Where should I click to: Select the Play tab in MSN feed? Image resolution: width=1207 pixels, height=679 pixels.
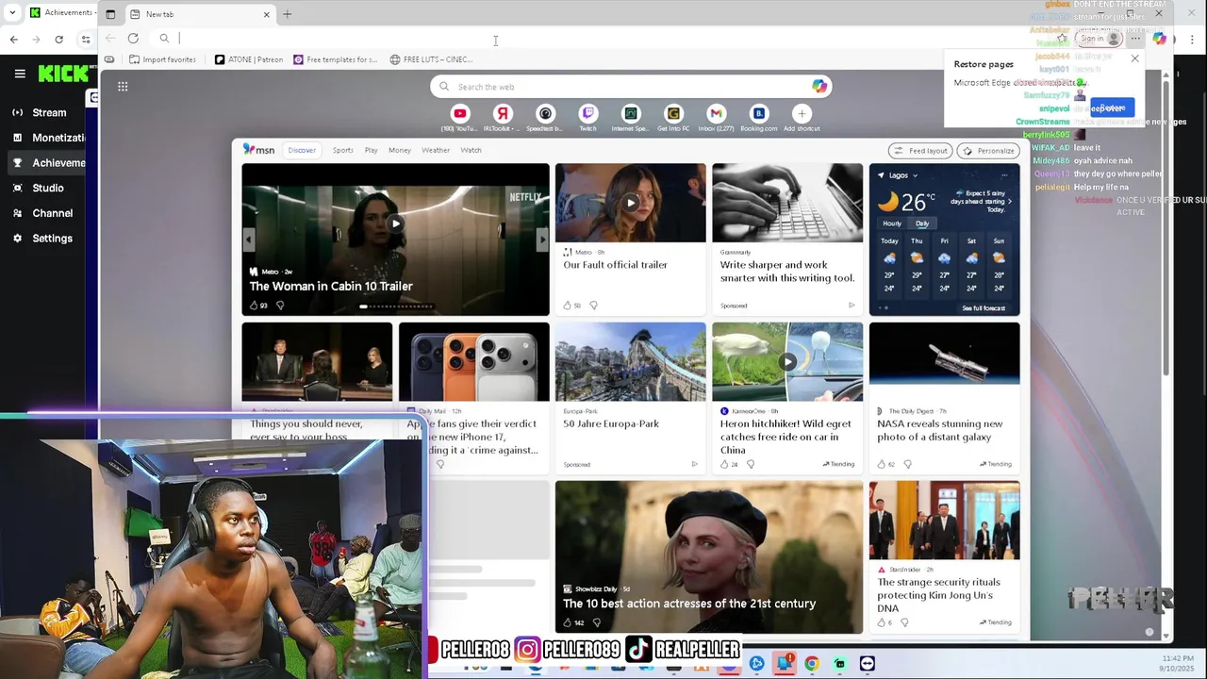[x=371, y=150]
